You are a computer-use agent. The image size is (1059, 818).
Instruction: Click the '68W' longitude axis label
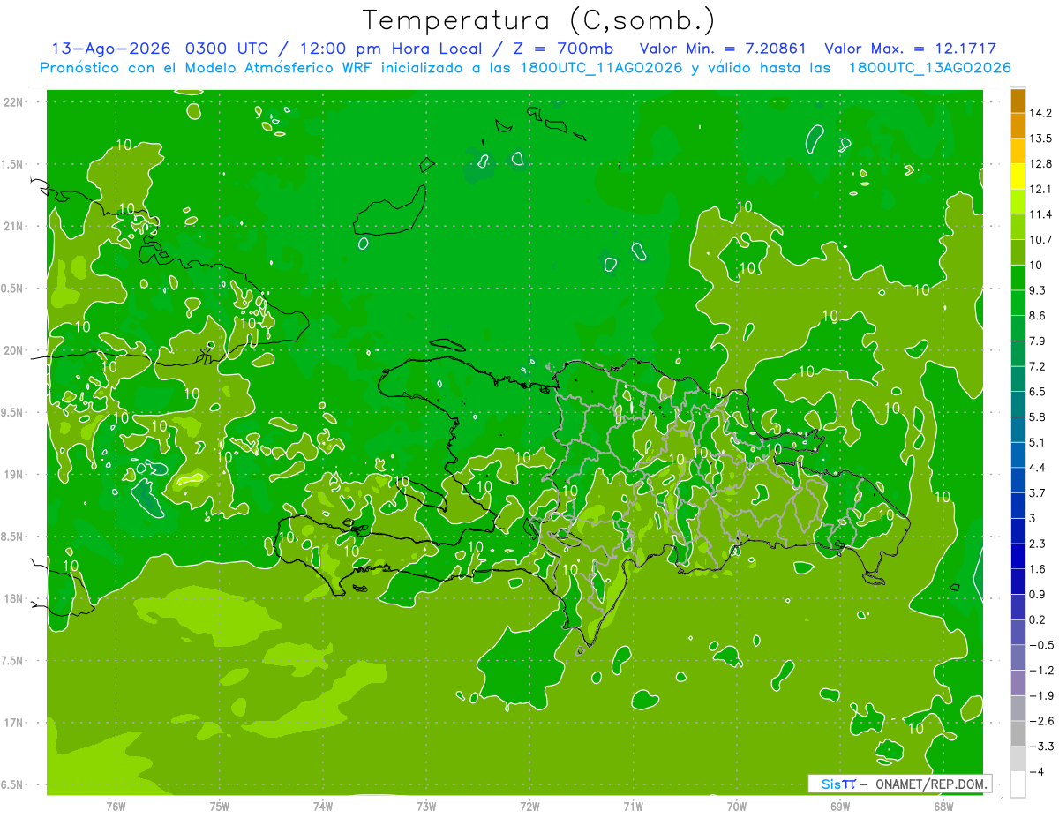[943, 806]
